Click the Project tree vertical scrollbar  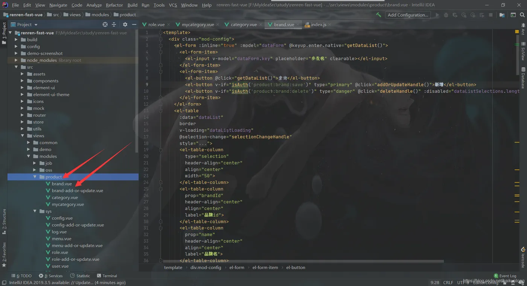point(137,90)
